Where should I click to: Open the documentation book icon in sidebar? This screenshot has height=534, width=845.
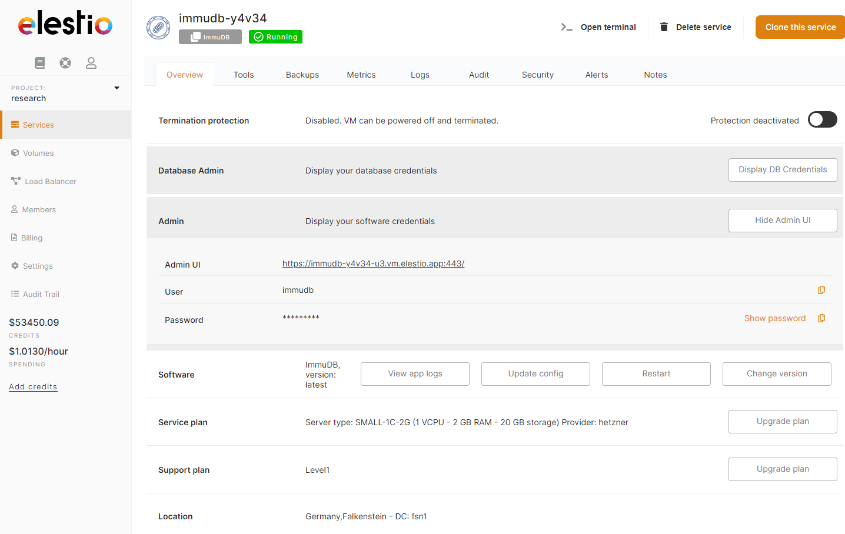pos(39,63)
